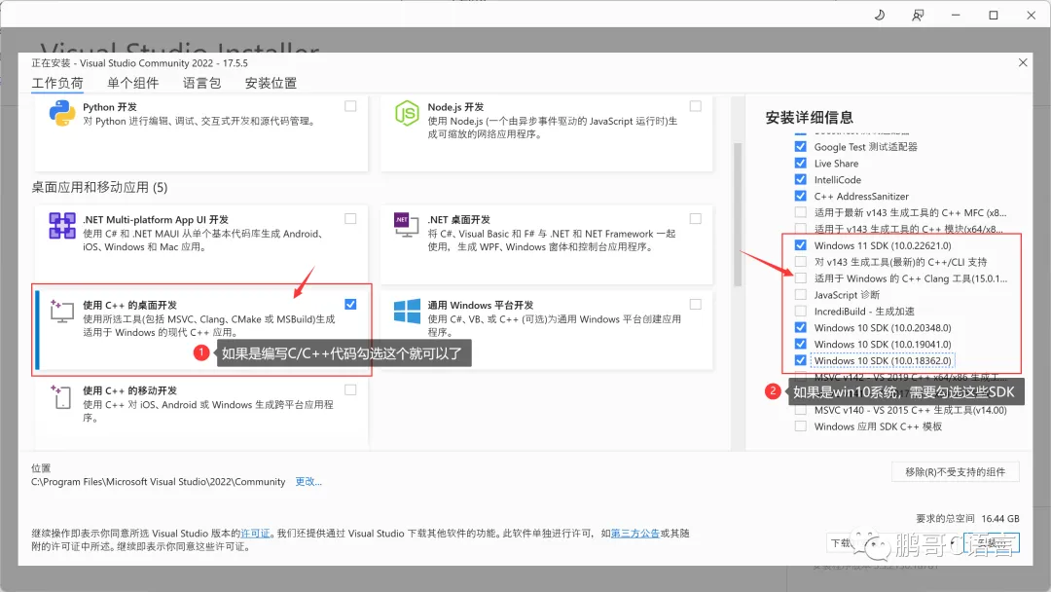The height and width of the screenshot is (592, 1051).
Task: Check MSVC v140 - VS 2015 C++ 生成工具
Action: tap(800, 410)
